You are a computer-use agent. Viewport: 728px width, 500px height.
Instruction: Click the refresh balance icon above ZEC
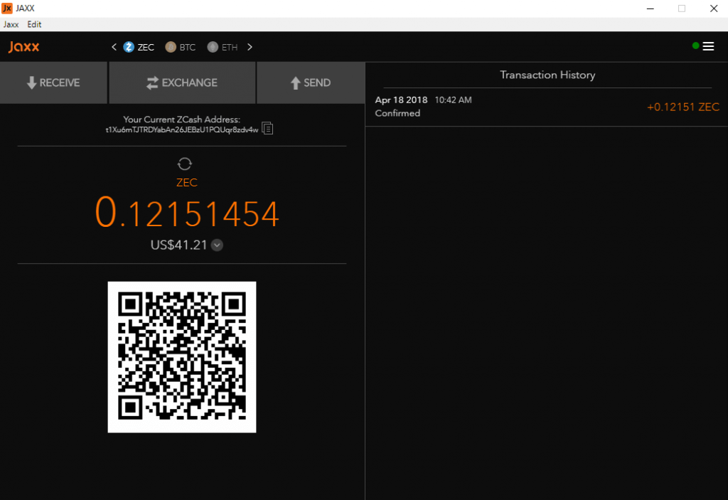[185, 163]
